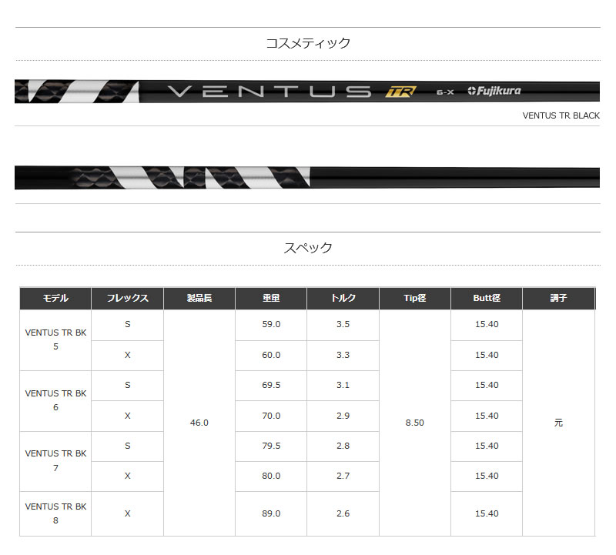Click the S flex cell for VENTUS TR BK 6

pos(128,385)
